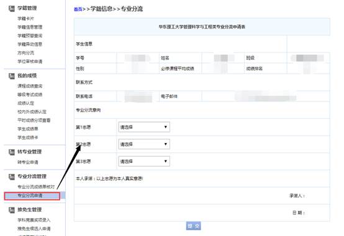Viewport: 344px width, 236px height.
Task: Open 学生成绩单 menu item
Action: 28,129
